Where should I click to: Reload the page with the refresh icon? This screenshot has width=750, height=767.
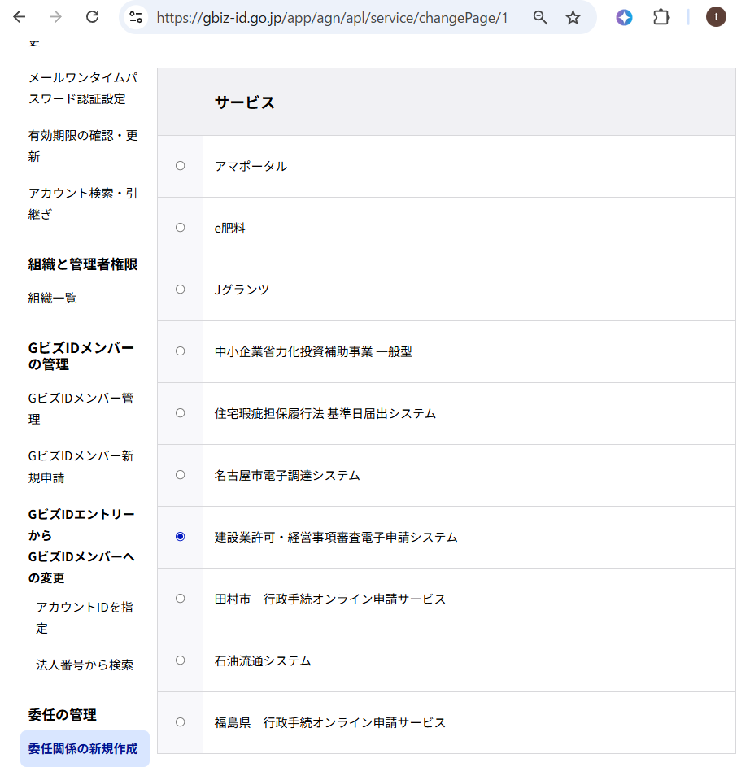point(93,17)
